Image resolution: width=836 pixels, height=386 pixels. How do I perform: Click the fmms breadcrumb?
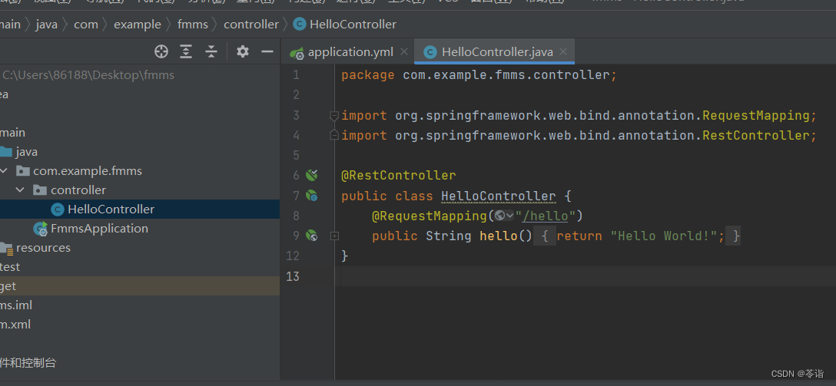point(192,25)
